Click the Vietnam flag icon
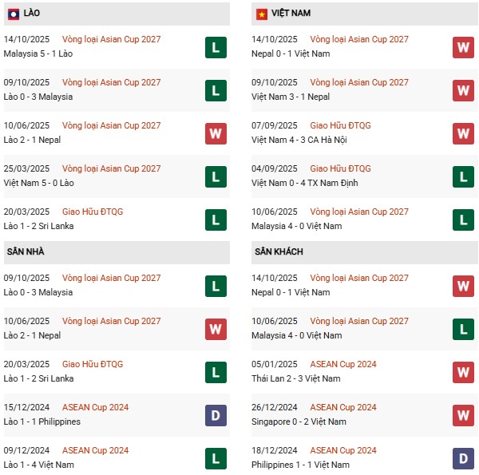This screenshot has width=479, height=475. point(261,14)
